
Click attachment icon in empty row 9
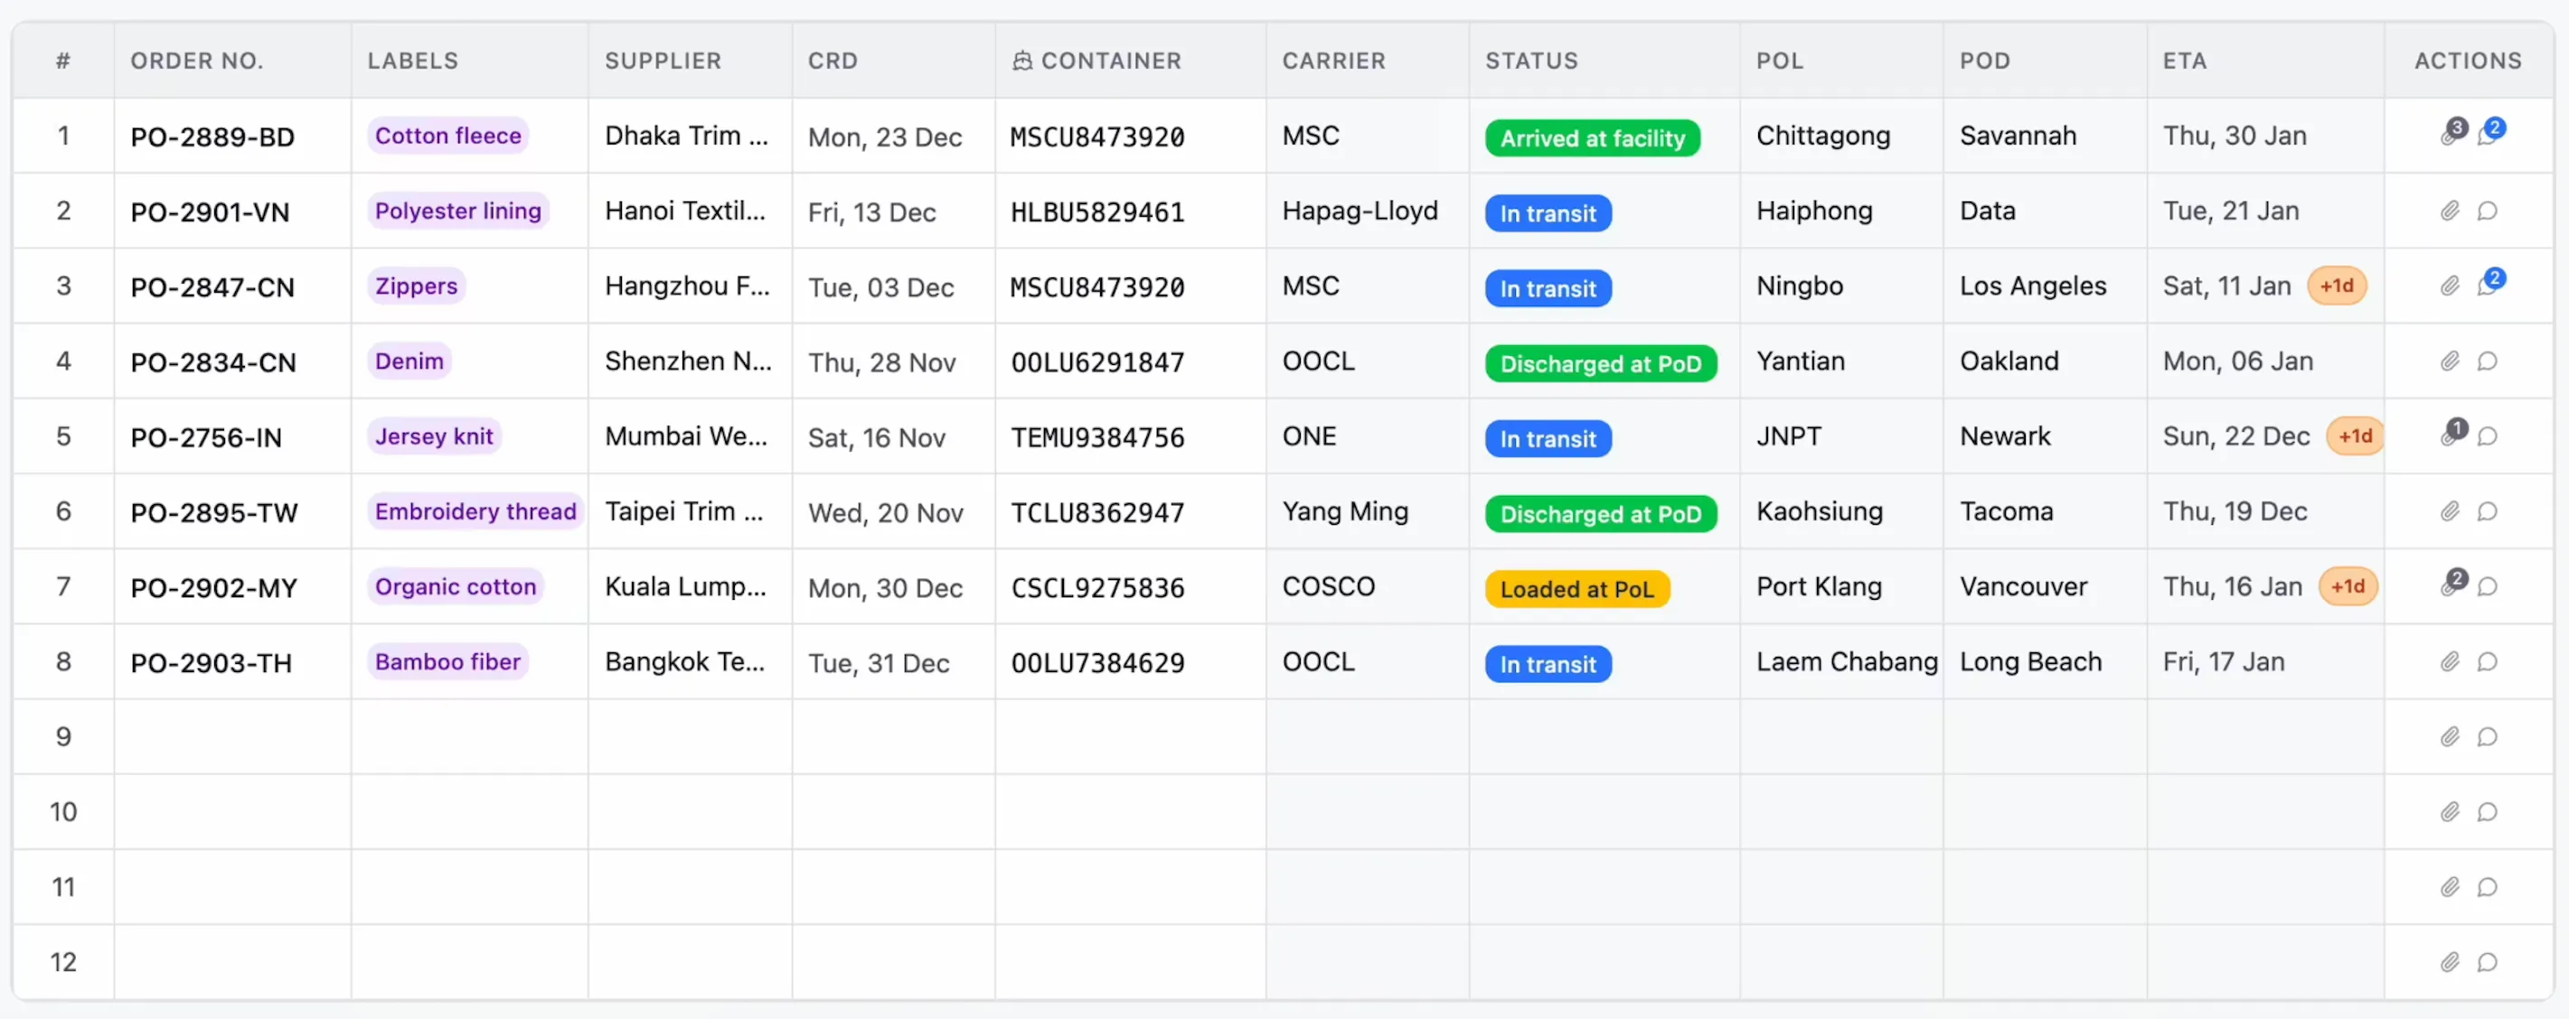pyautogui.click(x=2450, y=737)
